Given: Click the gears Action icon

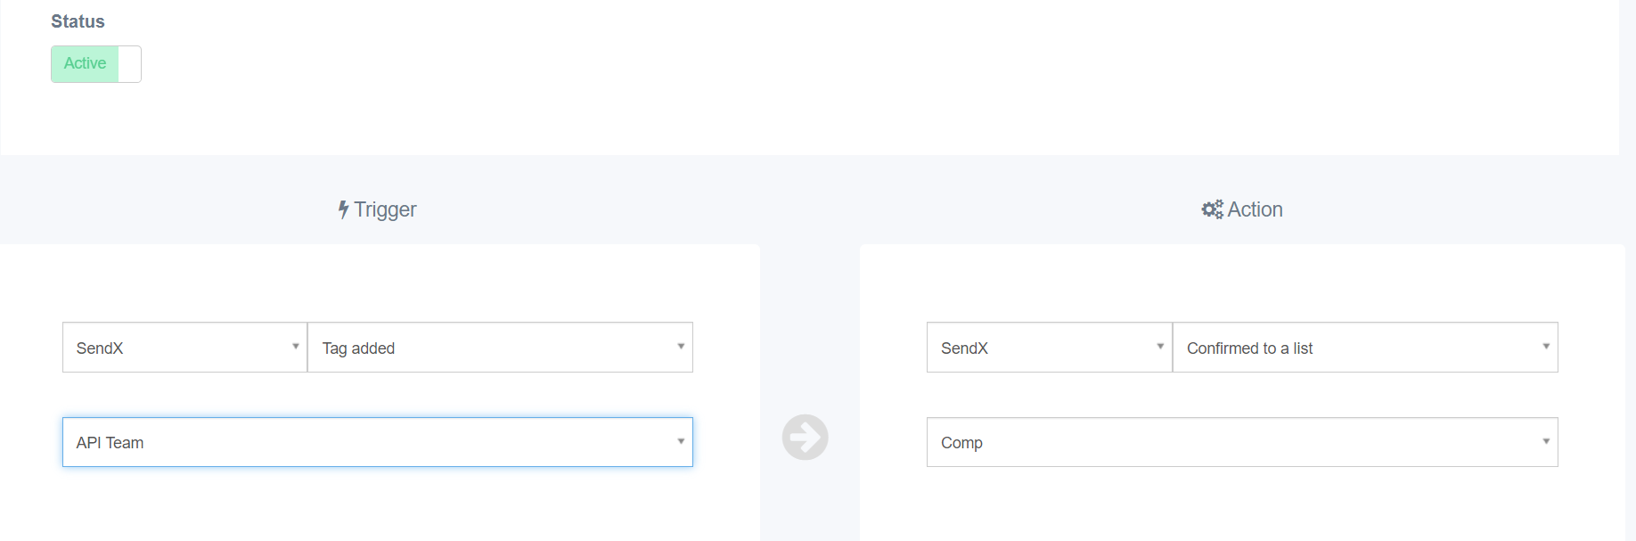Looking at the screenshot, I should (1212, 209).
